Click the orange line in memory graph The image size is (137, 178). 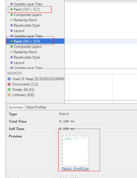pyautogui.click(x=101, y=100)
